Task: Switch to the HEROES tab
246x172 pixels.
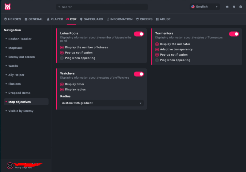Action: [x=13, y=19]
